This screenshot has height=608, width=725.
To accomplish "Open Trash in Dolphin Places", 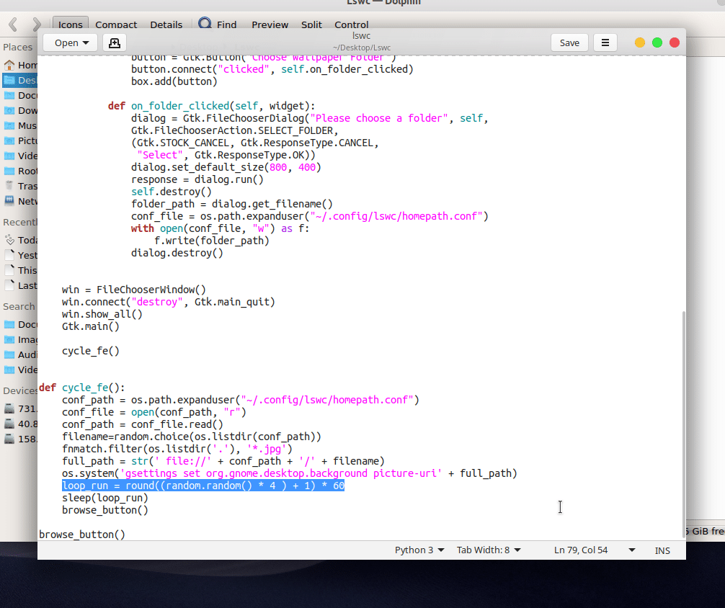I will tap(20, 186).
